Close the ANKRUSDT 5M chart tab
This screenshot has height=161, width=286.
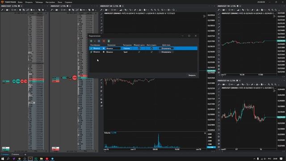pyautogui.click(x=123, y=6)
